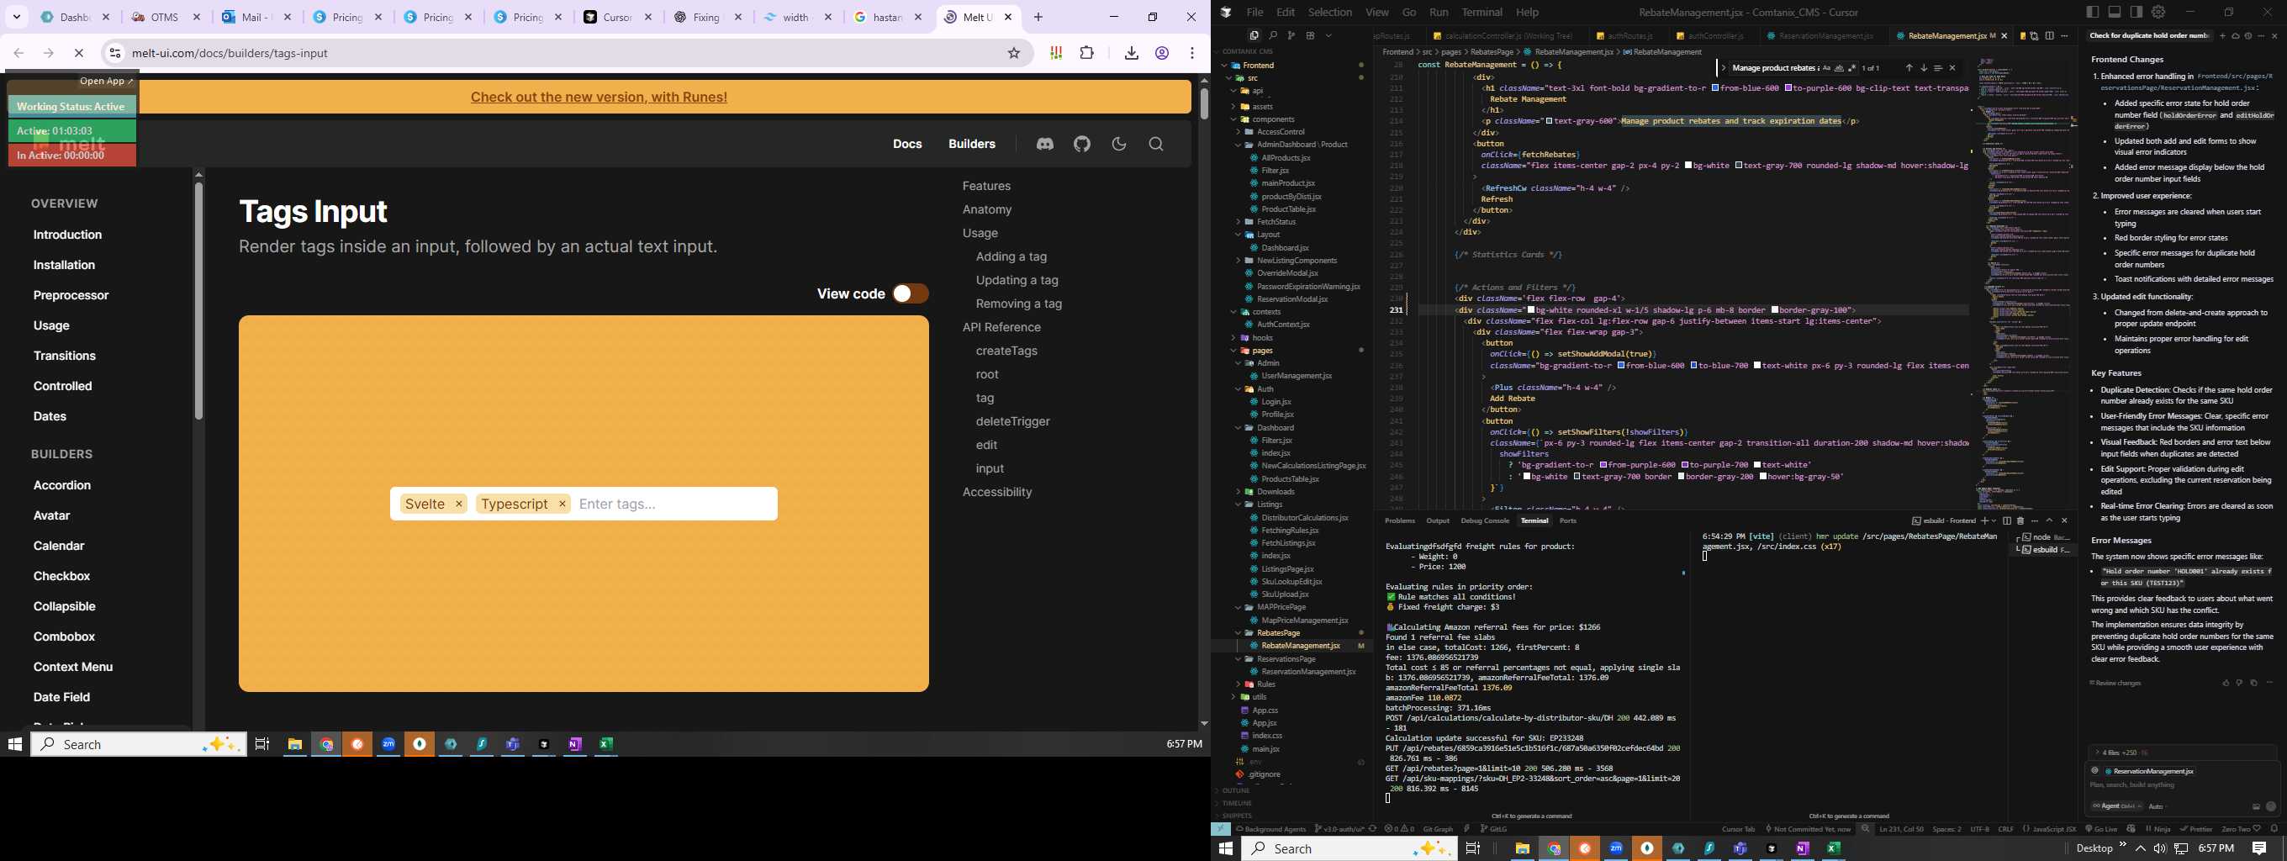Go to Melt UI Docs nav link
The width and height of the screenshot is (2287, 861).
[907, 144]
